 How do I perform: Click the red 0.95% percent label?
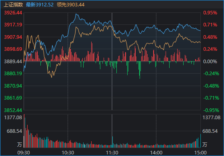[210, 13]
